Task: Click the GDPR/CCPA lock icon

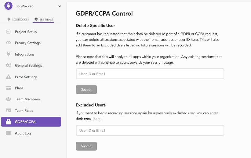Action: pos(9,122)
